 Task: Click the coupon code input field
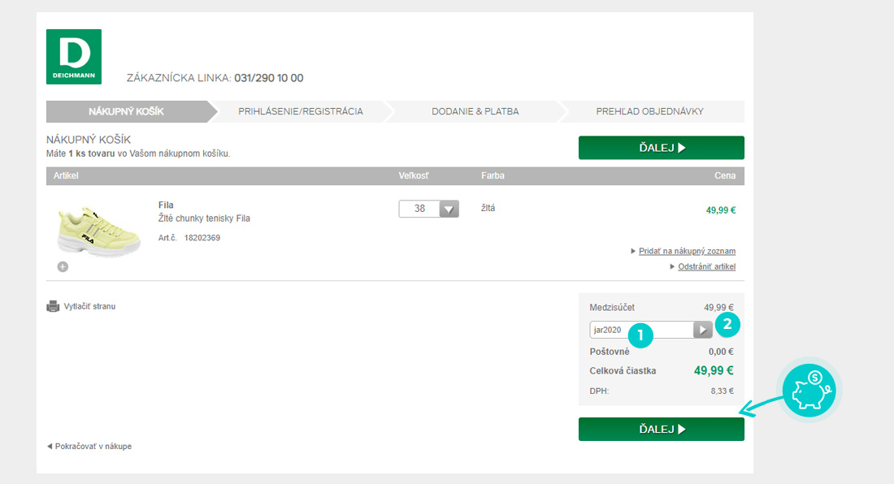[x=641, y=330]
